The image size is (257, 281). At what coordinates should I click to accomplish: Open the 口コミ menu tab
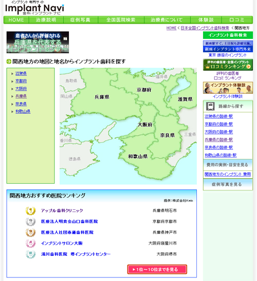237,20
